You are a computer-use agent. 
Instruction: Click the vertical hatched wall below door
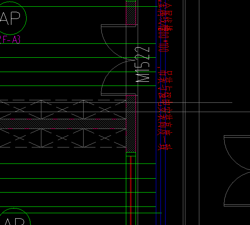point(131,124)
